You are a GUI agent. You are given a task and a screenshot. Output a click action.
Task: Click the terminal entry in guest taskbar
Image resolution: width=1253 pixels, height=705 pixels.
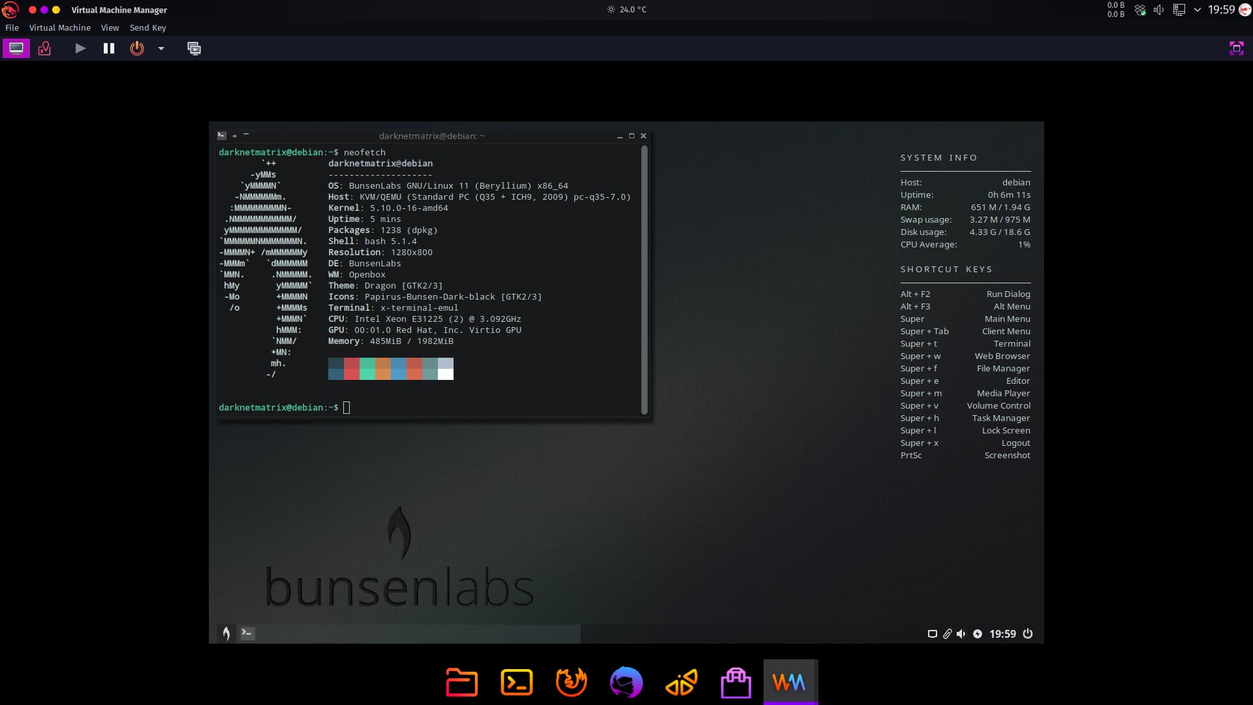247,633
